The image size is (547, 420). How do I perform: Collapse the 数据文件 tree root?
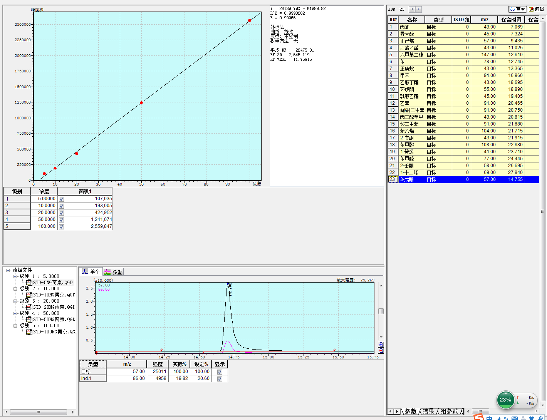(x=8, y=270)
